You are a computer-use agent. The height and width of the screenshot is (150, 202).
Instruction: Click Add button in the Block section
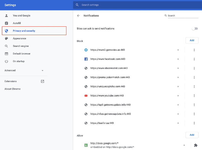pos(192,40)
